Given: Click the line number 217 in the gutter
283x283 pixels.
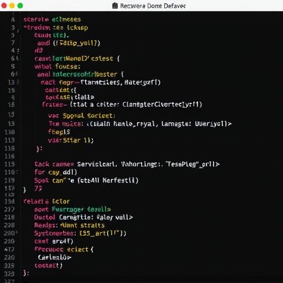Looking at the screenshot, I should click(x=9, y=209).
